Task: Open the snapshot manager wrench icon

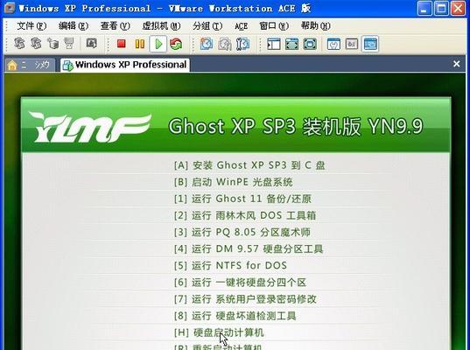Action: click(x=242, y=44)
